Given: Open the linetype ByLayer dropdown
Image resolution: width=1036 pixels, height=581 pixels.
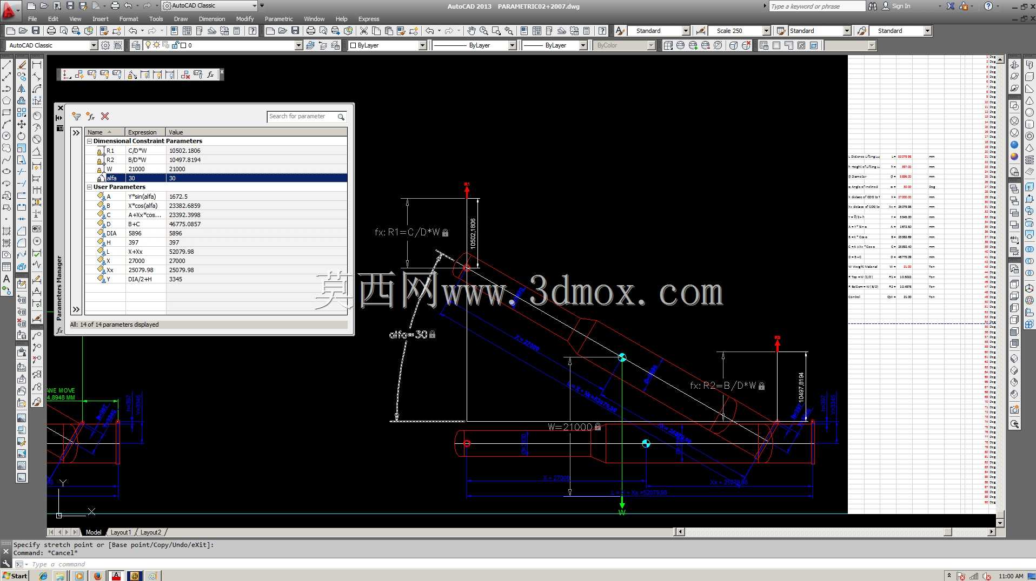Looking at the screenshot, I should pyautogui.click(x=512, y=45).
